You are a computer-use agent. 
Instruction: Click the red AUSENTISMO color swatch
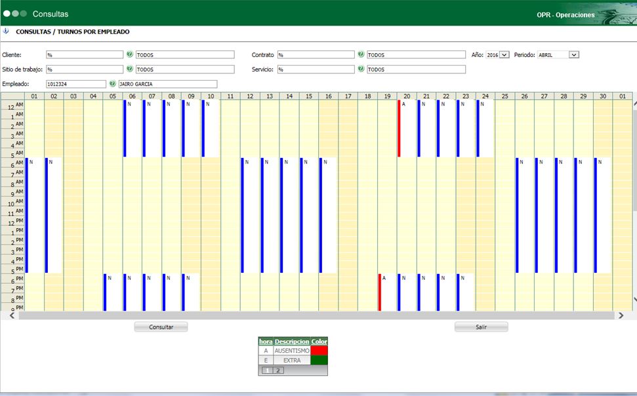coord(319,351)
